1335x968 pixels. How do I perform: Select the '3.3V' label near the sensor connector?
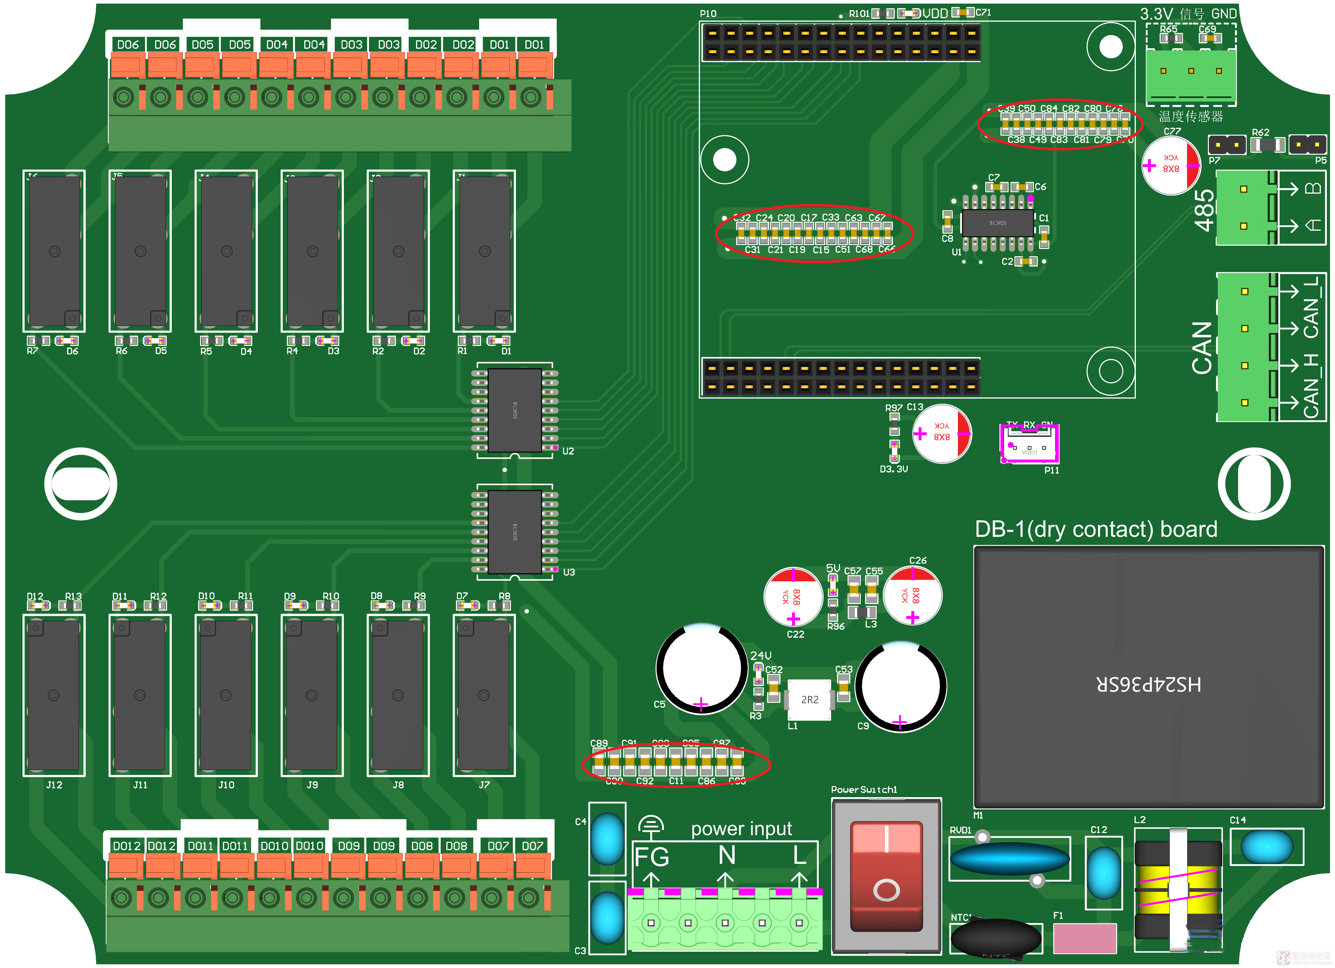pos(1156,14)
